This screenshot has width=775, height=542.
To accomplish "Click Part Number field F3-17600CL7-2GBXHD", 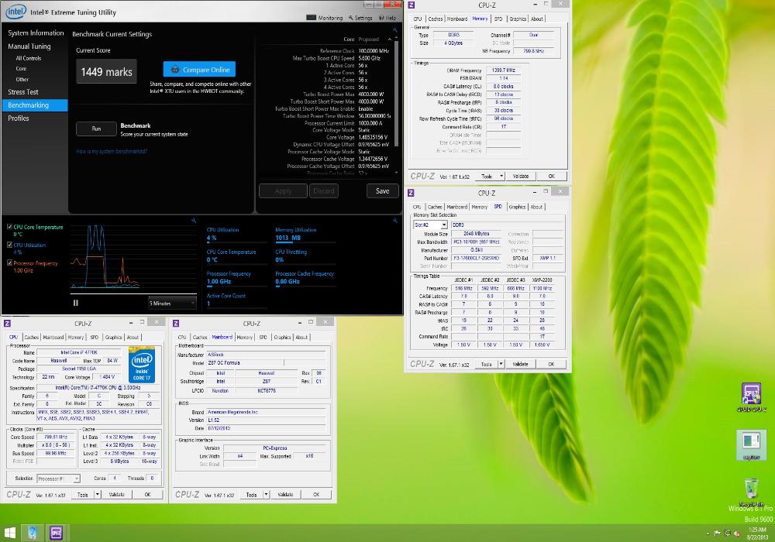I will (x=476, y=258).
